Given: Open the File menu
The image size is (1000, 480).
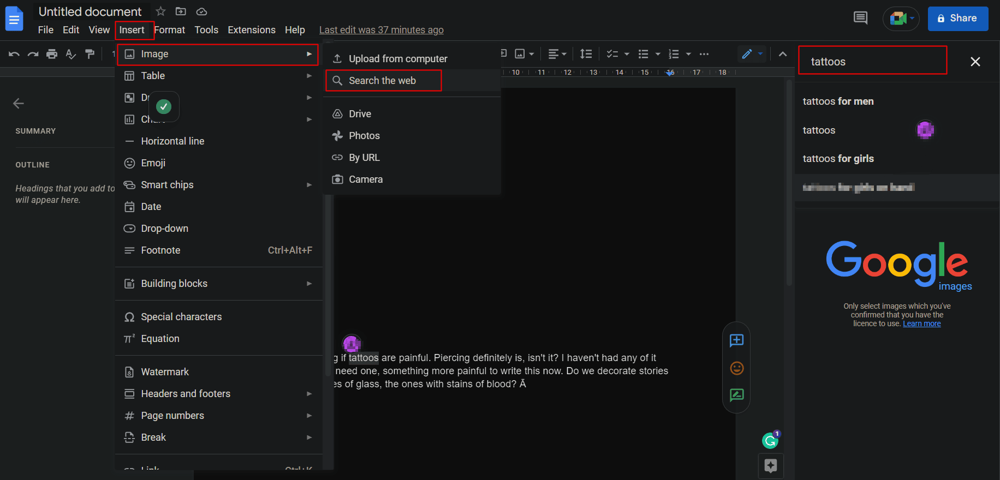Looking at the screenshot, I should [x=46, y=30].
